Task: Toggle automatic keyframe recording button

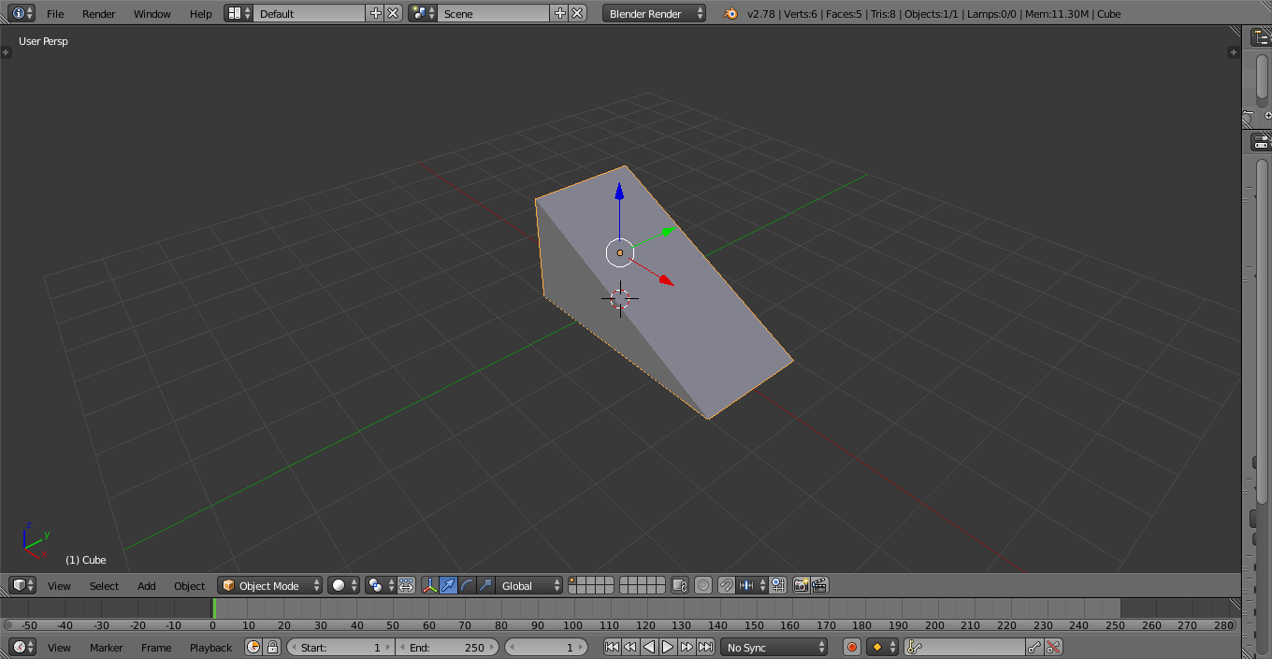Action: pos(852,647)
